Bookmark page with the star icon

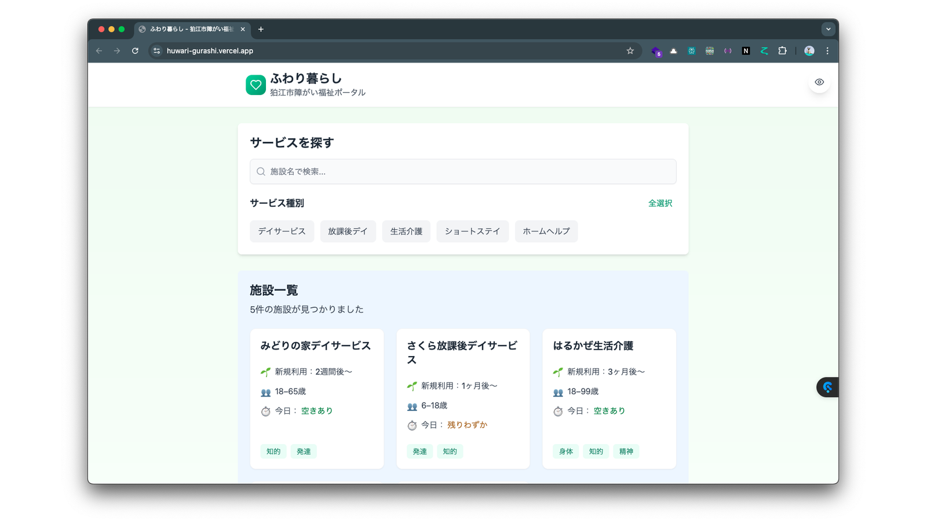[630, 51]
